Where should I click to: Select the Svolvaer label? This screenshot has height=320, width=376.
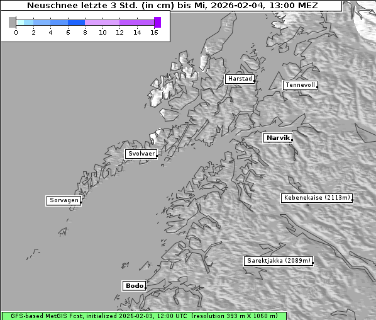click(141, 154)
